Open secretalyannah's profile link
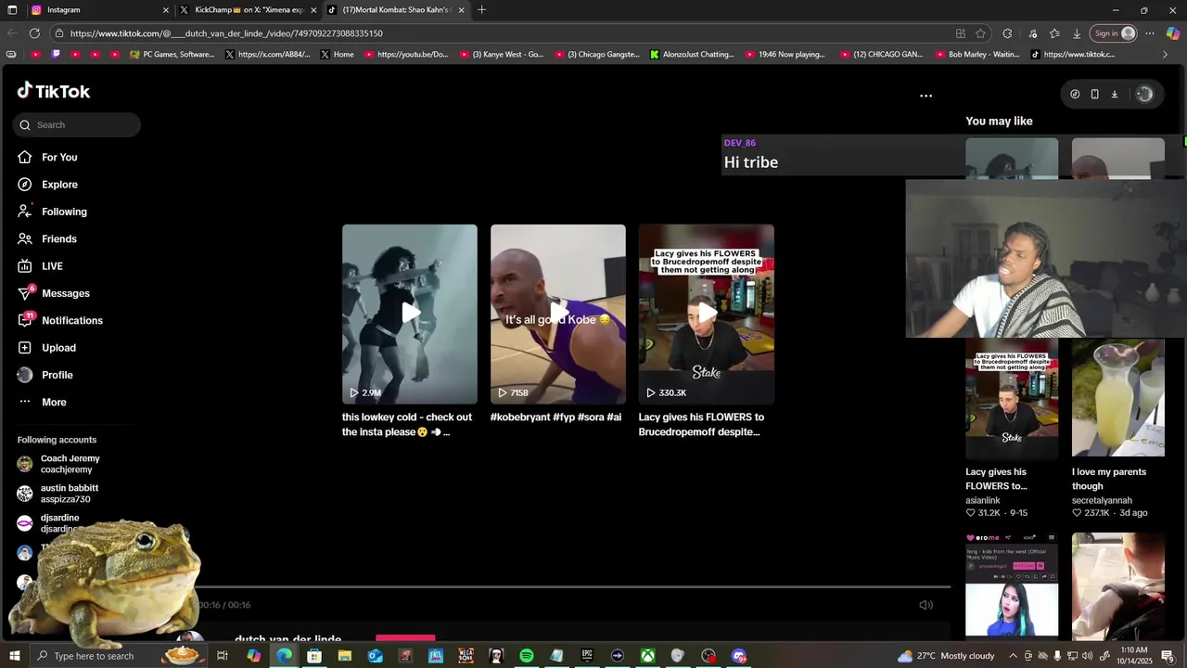The height and width of the screenshot is (668, 1187). pyautogui.click(x=1102, y=501)
